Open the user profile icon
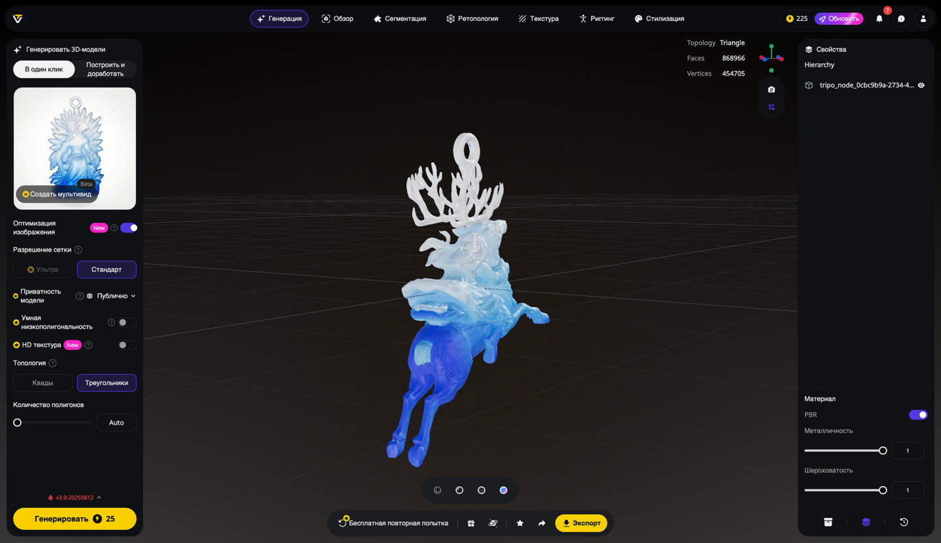Screen dimensions: 941x543 click(923, 19)
